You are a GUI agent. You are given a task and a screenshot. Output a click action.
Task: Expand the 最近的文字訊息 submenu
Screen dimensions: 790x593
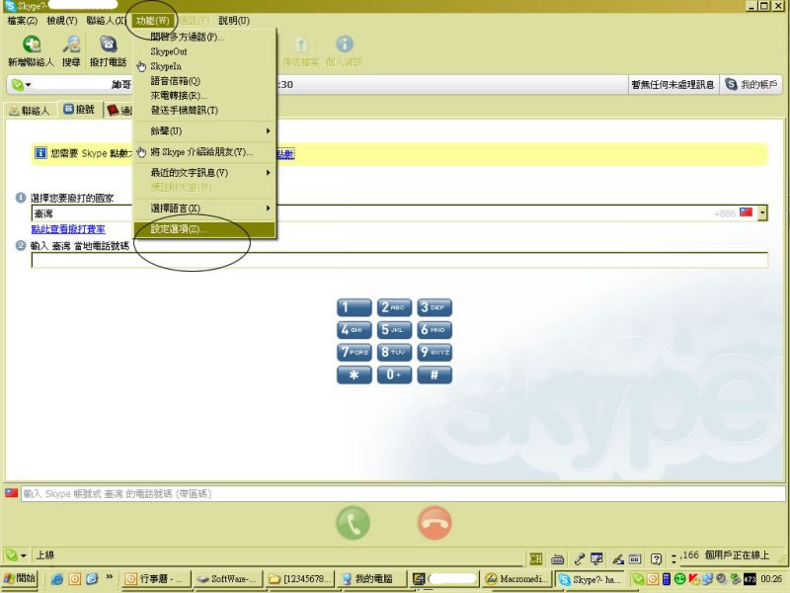204,172
